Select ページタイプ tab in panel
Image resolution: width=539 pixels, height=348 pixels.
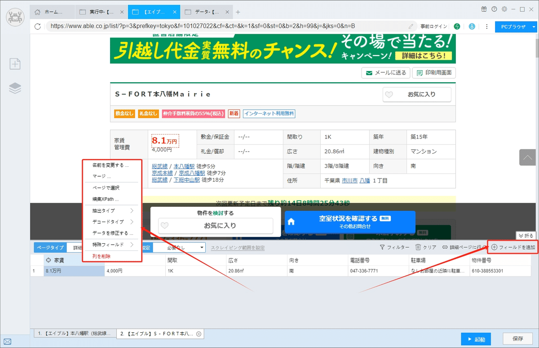pyautogui.click(x=50, y=247)
